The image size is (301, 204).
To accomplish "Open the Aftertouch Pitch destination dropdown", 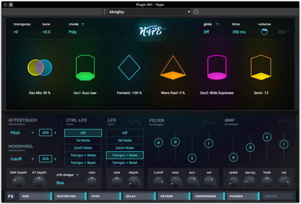I will (23, 133).
